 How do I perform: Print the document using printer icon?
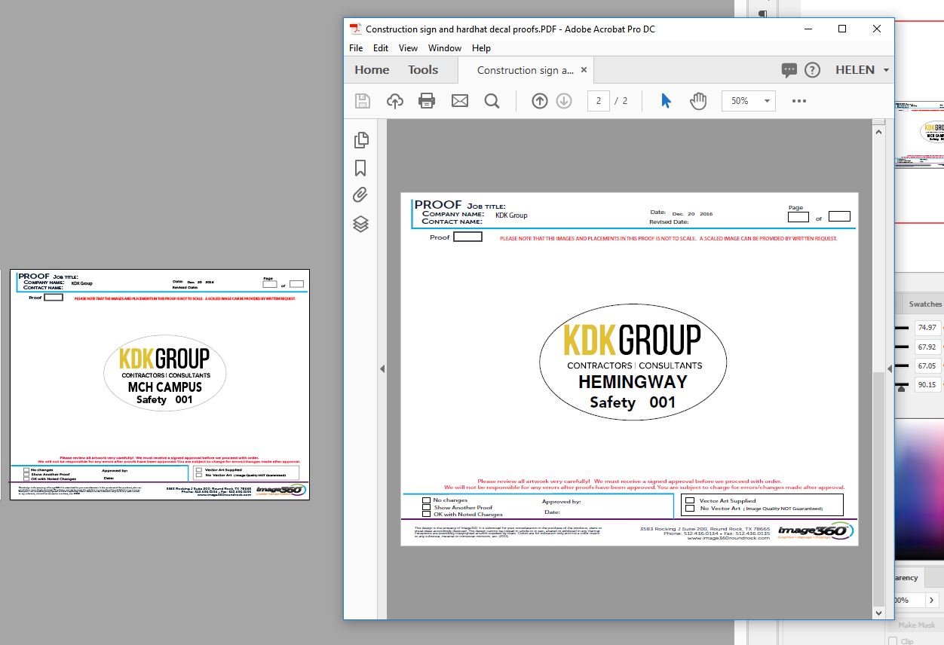[x=427, y=101]
